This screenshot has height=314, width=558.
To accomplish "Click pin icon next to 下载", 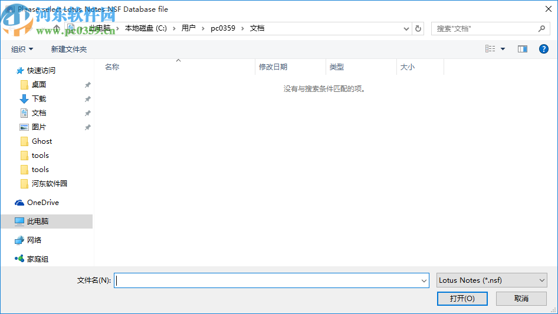I will tap(87, 99).
